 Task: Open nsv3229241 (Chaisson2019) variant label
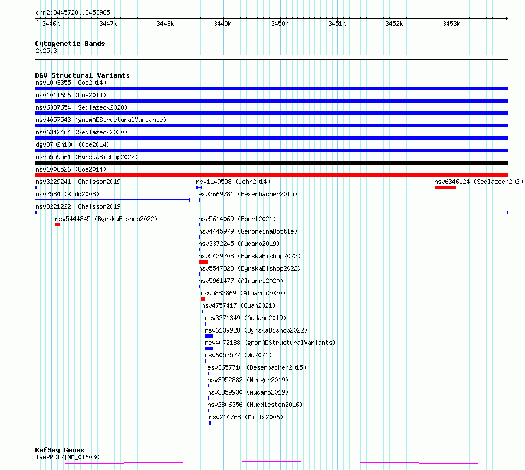tap(80, 182)
